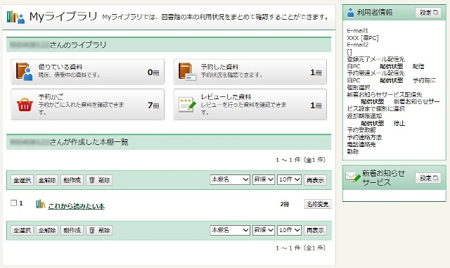Click the 2冊 count text
This screenshot has width=450, height=268.
pos(284,204)
